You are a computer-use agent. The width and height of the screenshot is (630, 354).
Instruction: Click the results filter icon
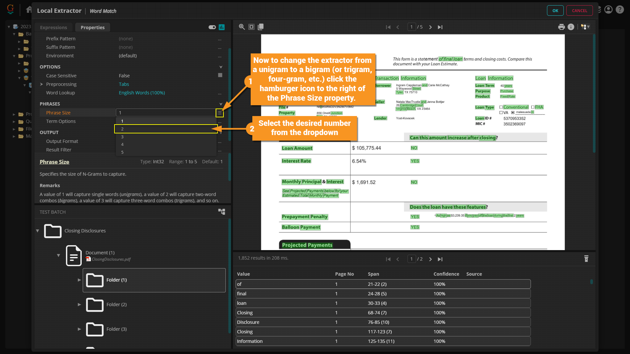(x=586, y=259)
